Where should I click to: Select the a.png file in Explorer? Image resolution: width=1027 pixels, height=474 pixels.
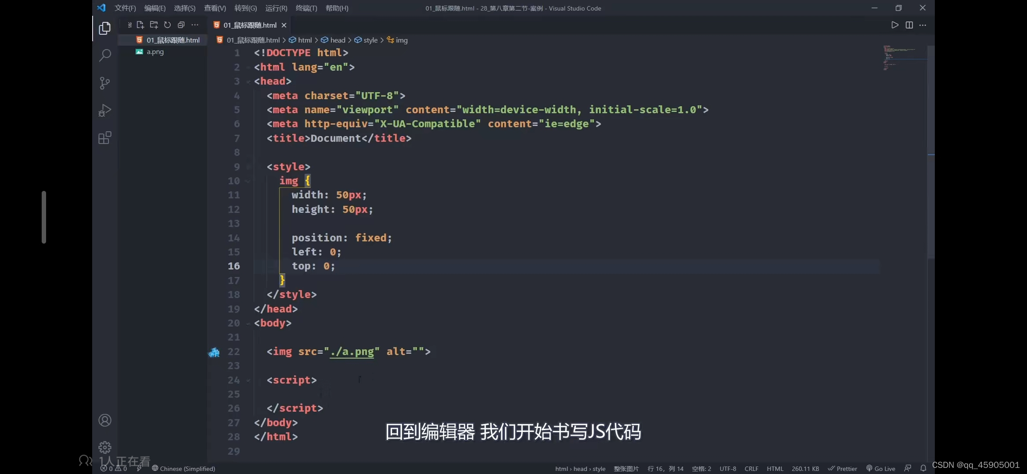(x=155, y=51)
